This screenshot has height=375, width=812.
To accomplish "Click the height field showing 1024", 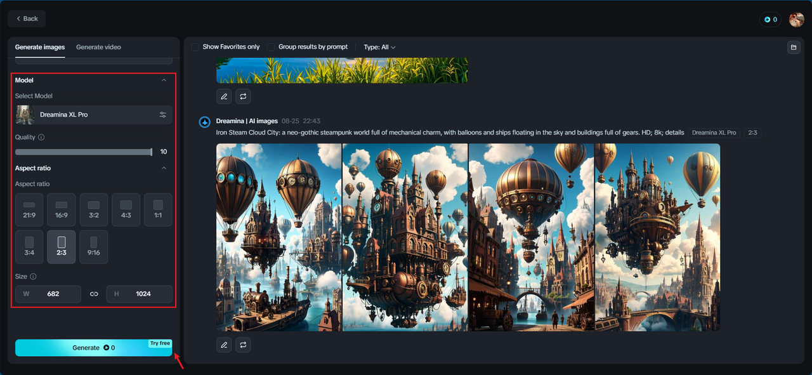I will click(x=140, y=294).
